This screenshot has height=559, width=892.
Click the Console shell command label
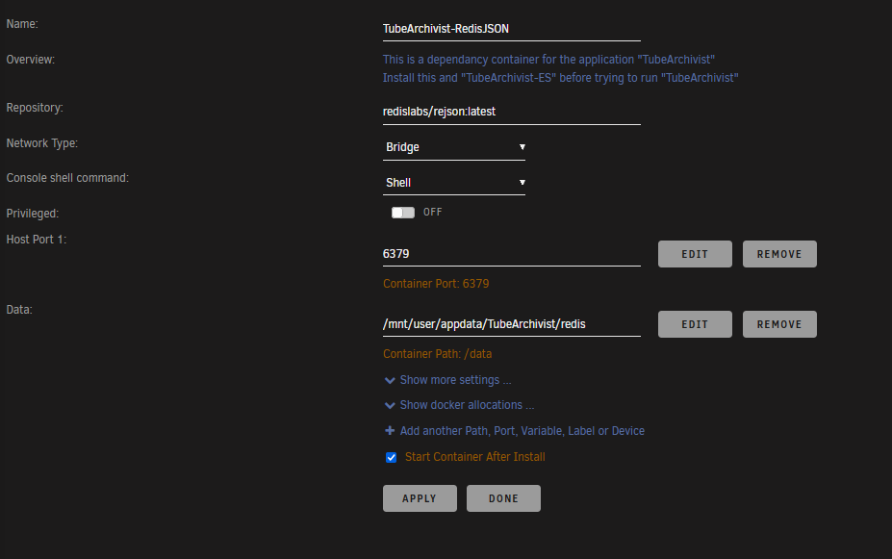coord(67,178)
